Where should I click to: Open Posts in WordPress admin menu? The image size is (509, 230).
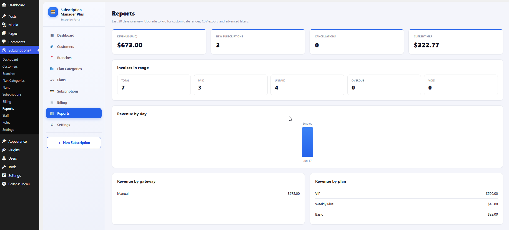[19, 16]
